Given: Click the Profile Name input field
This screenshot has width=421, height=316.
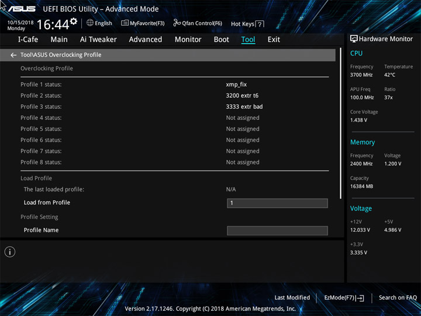Looking at the screenshot, I should [277, 231].
